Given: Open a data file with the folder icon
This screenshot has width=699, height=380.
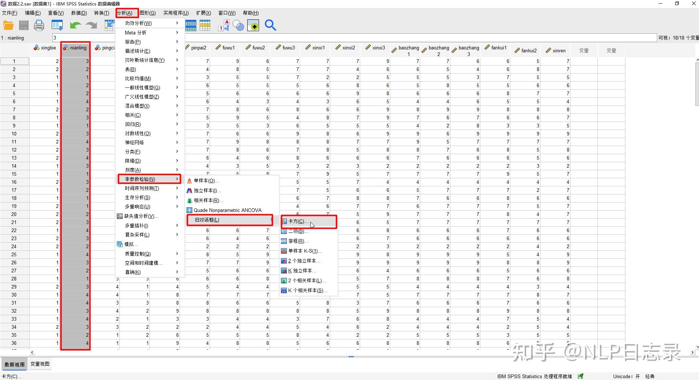Looking at the screenshot, I should tap(8, 25).
